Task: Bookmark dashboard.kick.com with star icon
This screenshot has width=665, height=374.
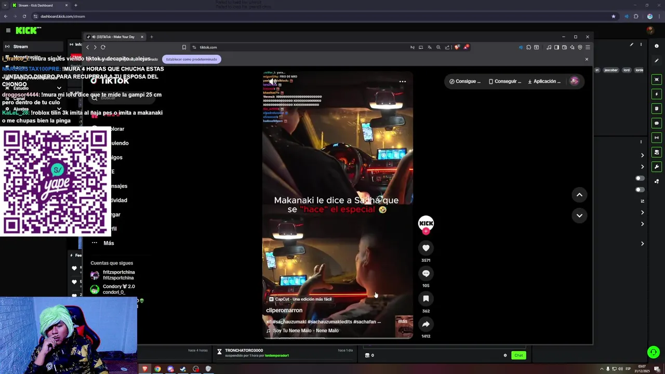Action: 613,16
